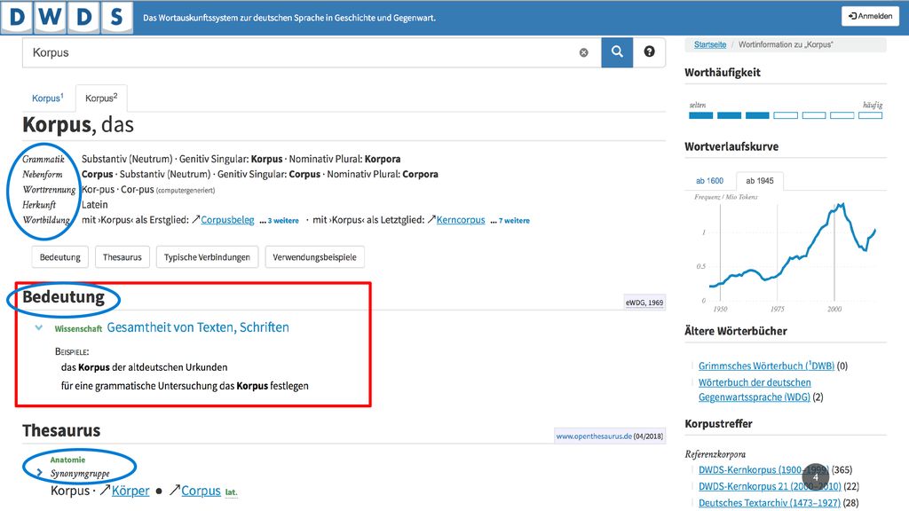The image size is (909, 511).
Task: Open the question mark help icon
Action: coord(649,52)
